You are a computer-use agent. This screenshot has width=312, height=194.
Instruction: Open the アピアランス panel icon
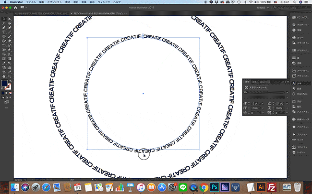click(294, 127)
